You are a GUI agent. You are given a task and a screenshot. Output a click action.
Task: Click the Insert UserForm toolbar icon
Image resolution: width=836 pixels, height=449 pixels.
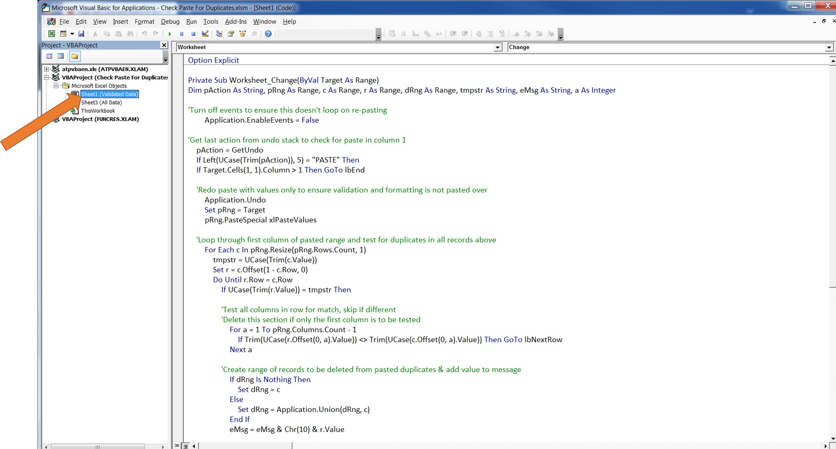[x=63, y=34]
